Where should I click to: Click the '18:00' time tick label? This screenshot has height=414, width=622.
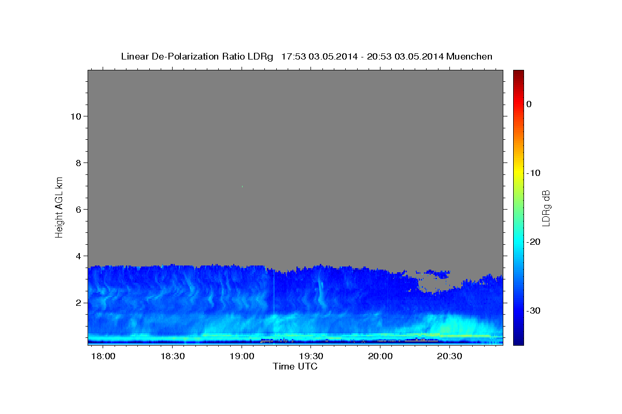click(103, 357)
